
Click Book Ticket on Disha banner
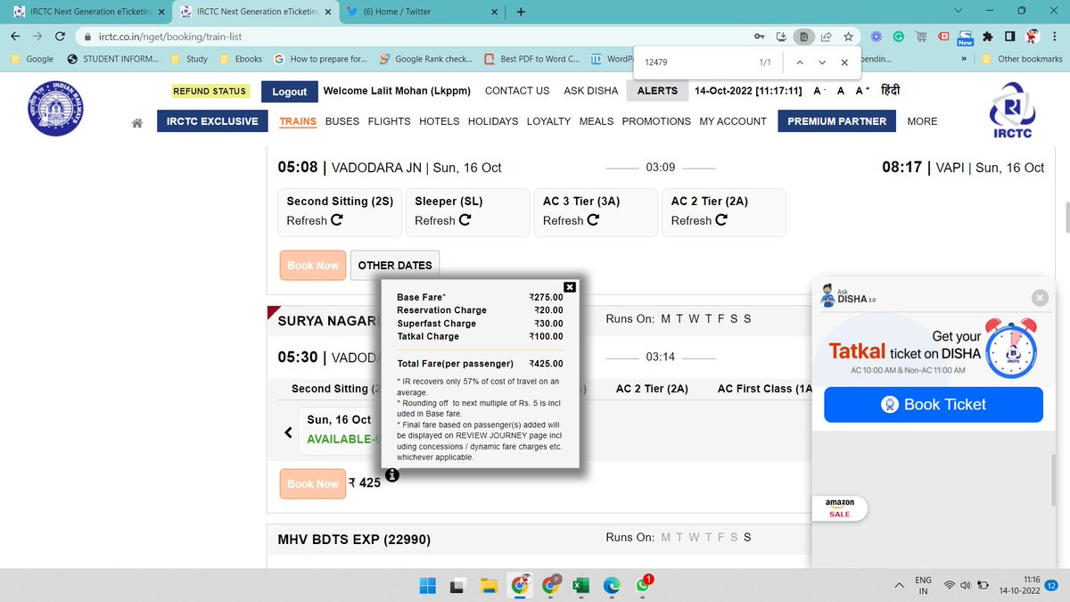934,404
